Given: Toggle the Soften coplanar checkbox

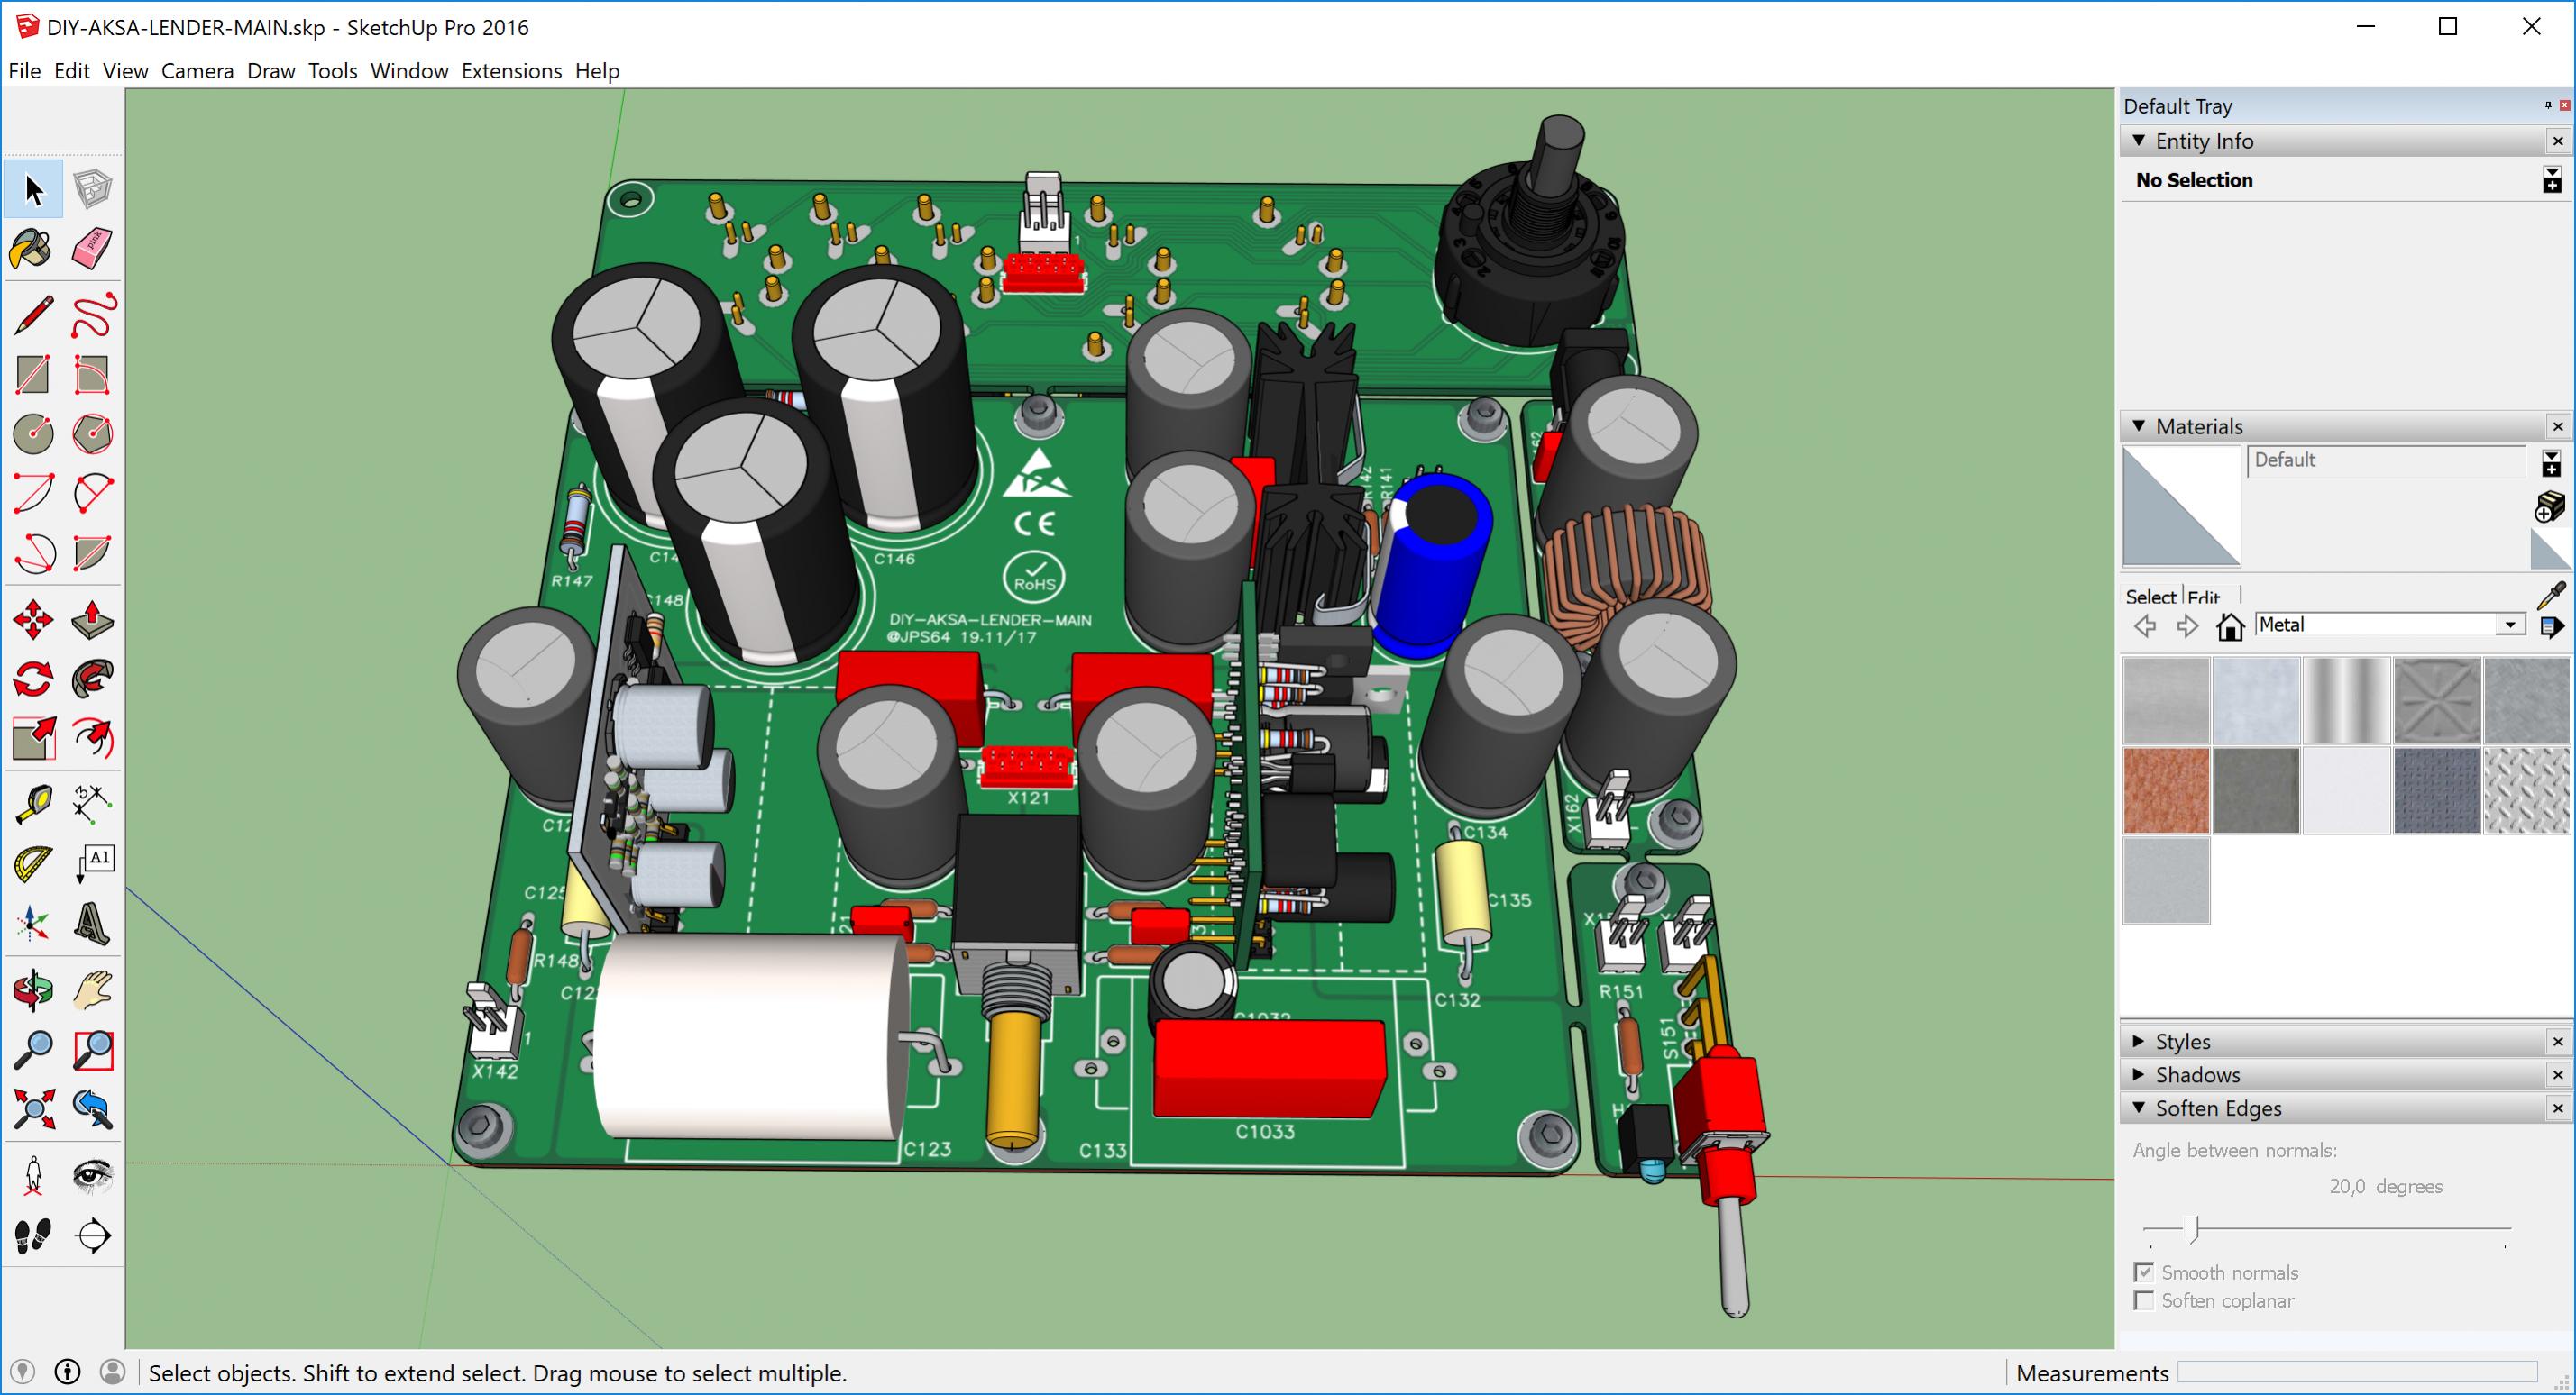Looking at the screenshot, I should pyautogui.click(x=2144, y=1300).
